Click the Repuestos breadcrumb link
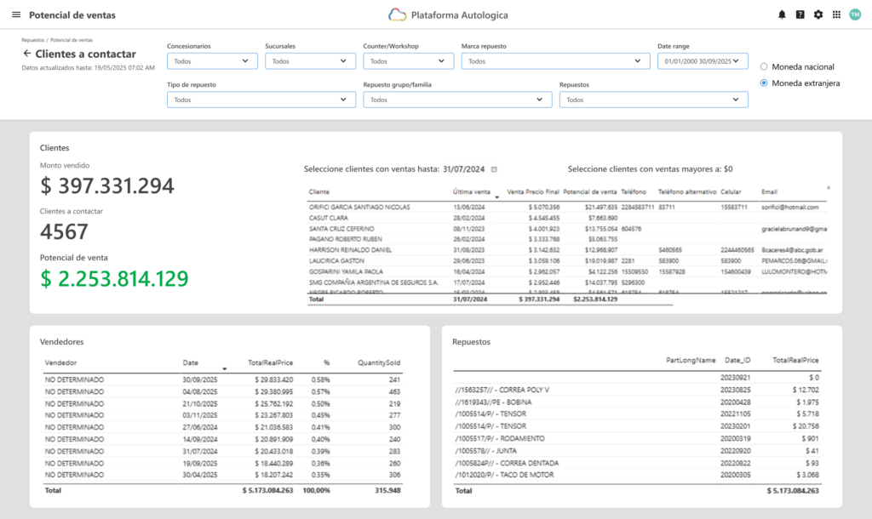Viewport: 872px width, 519px height. 33,40
